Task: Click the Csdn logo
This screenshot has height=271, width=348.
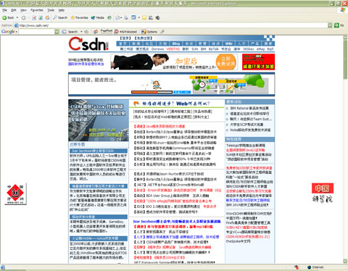Action: tap(88, 43)
